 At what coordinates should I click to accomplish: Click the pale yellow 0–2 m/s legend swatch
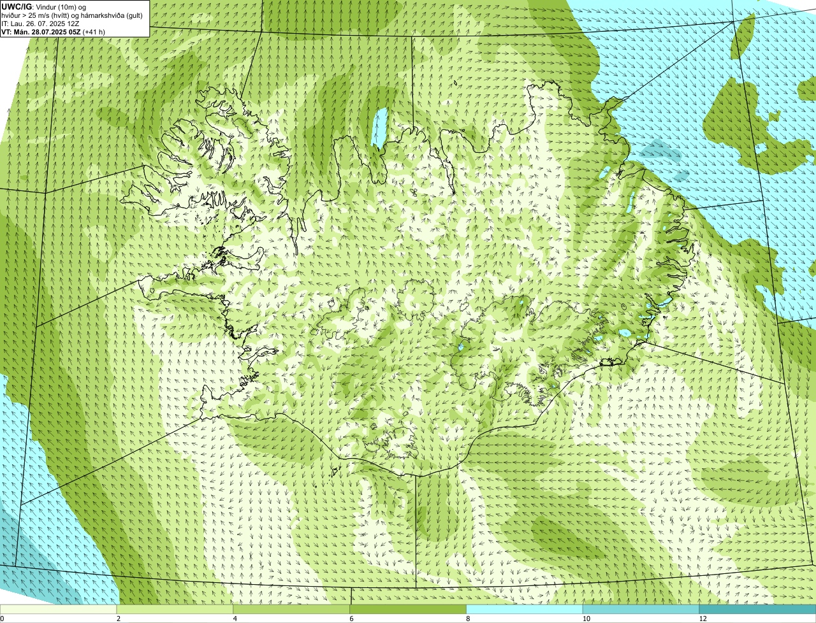(x=59, y=610)
